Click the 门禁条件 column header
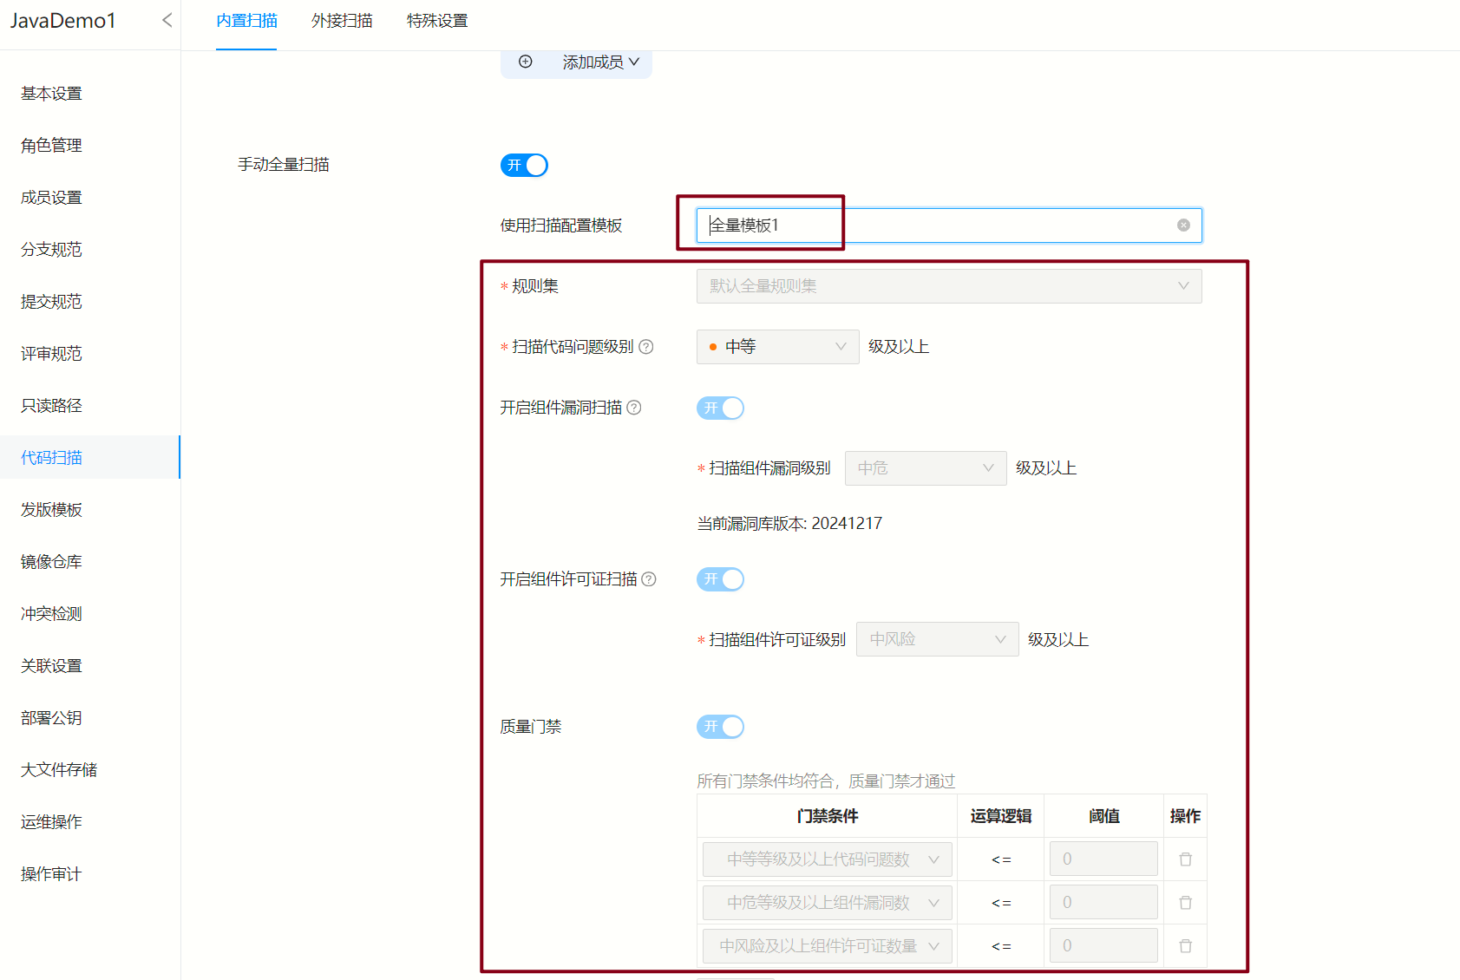This screenshot has width=1460, height=980. [827, 816]
